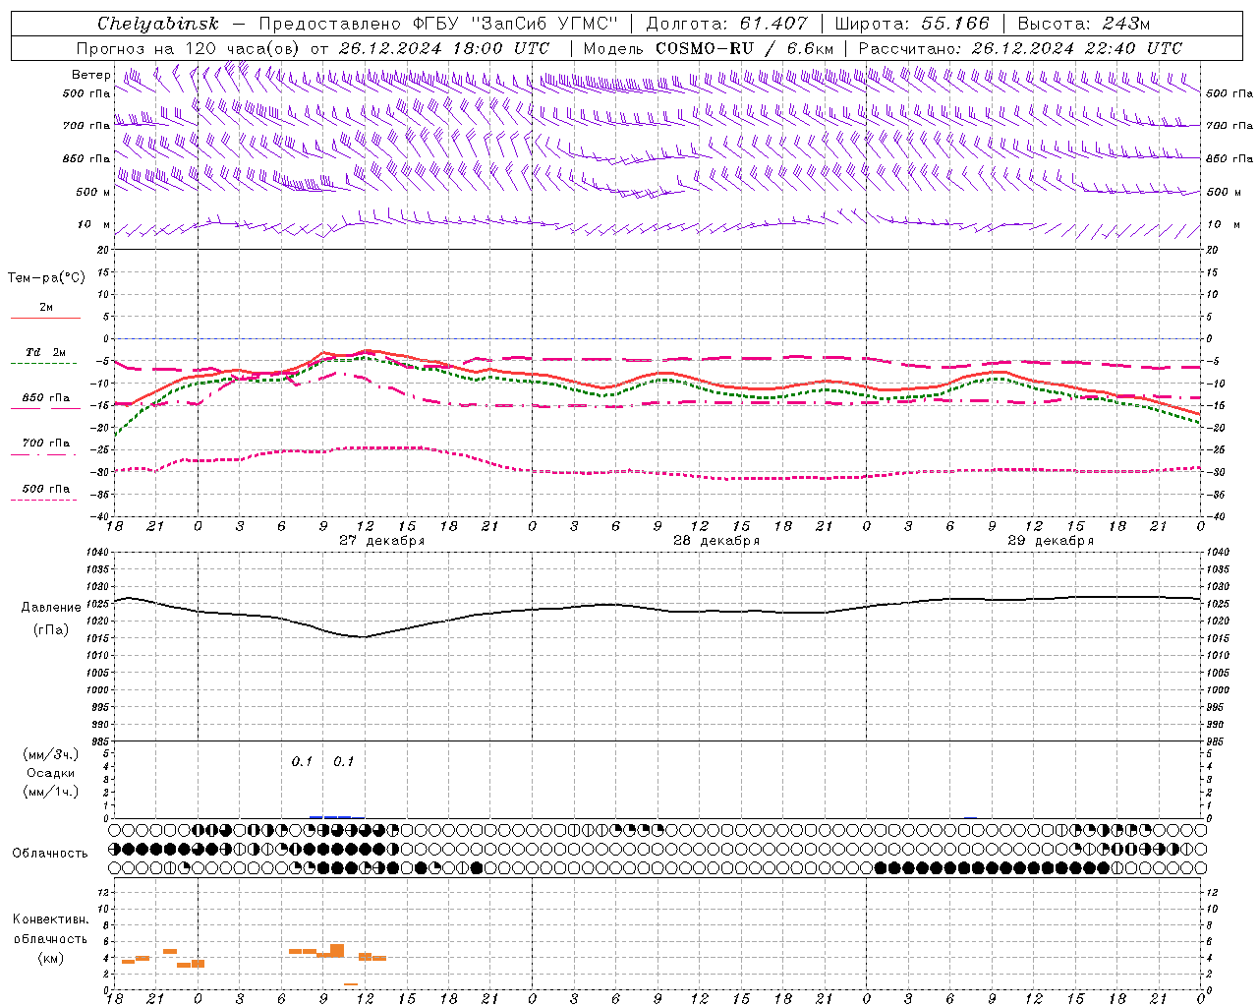The height and width of the screenshot is (1007, 1258).
Task: Select the '27 декабря' date label
Action: (x=382, y=541)
